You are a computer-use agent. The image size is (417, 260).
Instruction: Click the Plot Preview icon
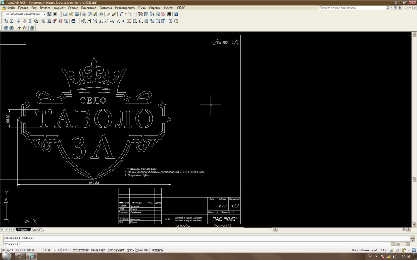tap(89, 14)
